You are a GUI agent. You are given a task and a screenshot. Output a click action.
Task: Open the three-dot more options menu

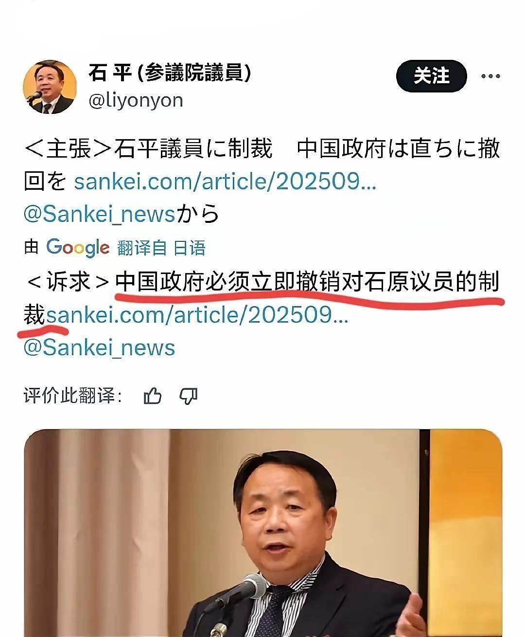coord(490,76)
